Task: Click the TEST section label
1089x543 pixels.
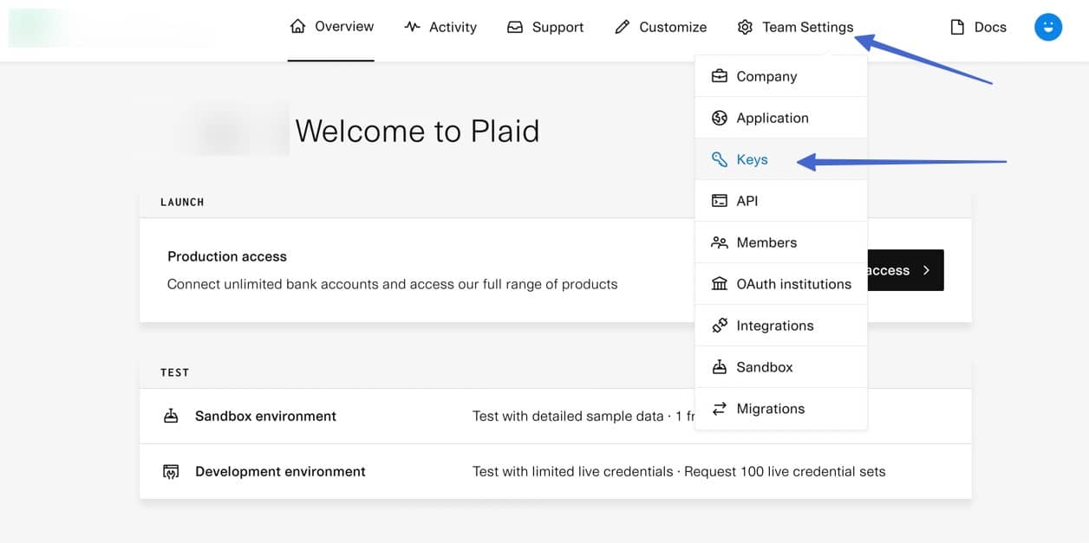Action: pyautogui.click(x=174, y=372)
